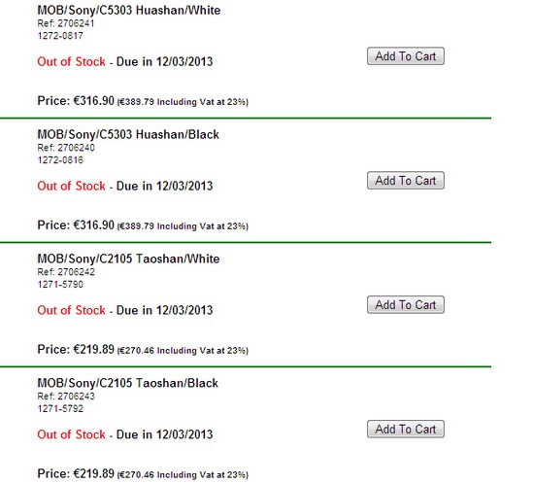Add C2105 Taoshan White to cart
Screen dimensions: 534x484
point(406,305)
